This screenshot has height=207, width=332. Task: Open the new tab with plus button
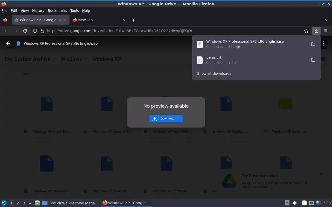pyautogui.click(x=133, y=20)
